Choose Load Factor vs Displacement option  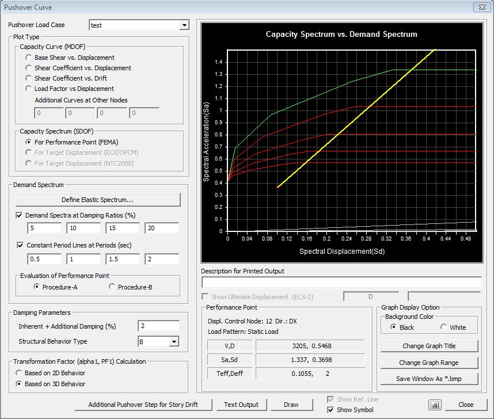pos(29,89)
